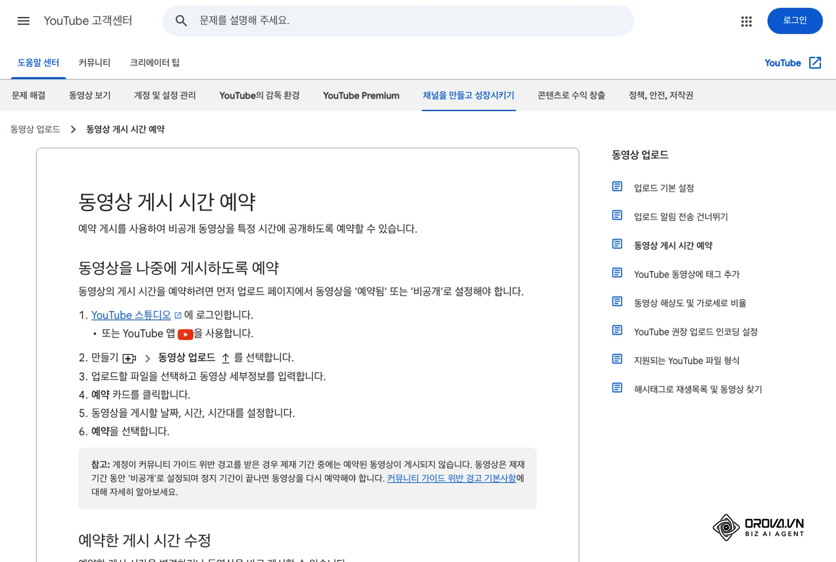The height and width of the screenshot is (562, 836).
Task: Switch to the 도움말 센터 tab
Action: [x=38, y=63]
